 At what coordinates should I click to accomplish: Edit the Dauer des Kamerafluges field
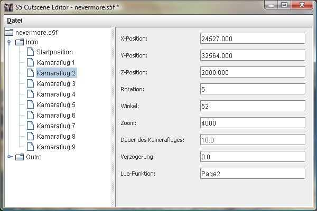point(253,140)
